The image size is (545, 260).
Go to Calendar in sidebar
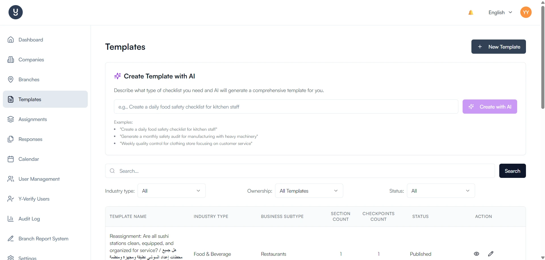tap(28, 159)
